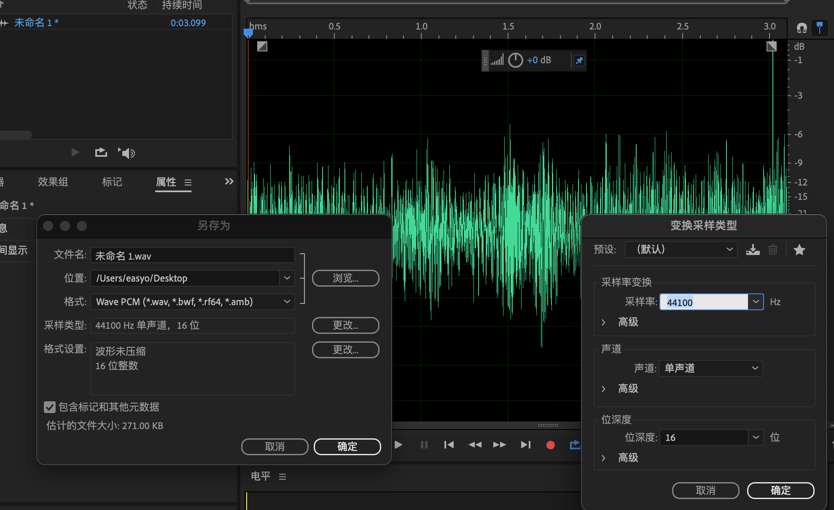The height and width of the screenshot is (510, 834).
Task: Save current settings as preset icon
Action: 753,250
